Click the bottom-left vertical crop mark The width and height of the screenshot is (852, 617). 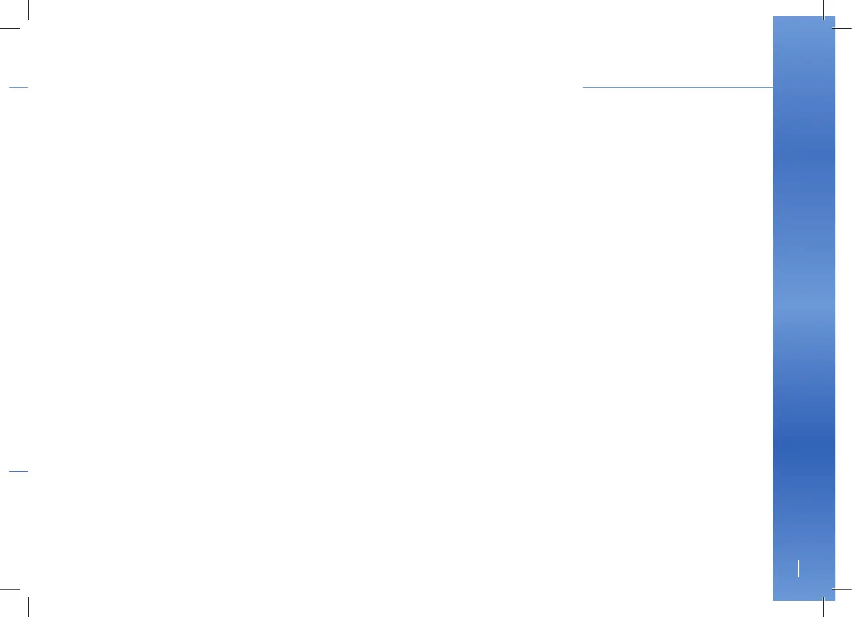(x=28, y=608)
